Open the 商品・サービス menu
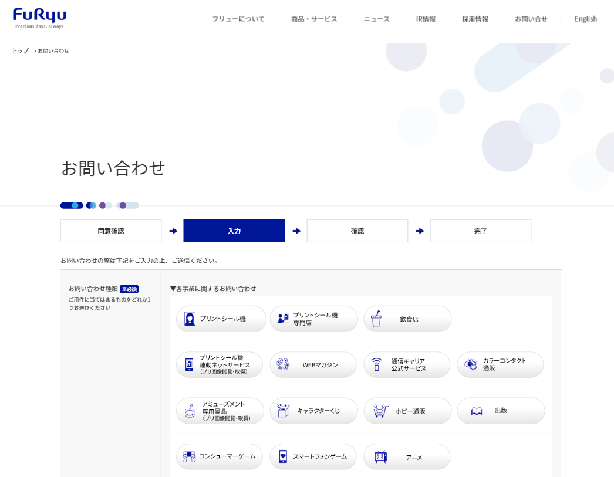The height and width of the screenshot is (477, 614). [x=314, y=19]
